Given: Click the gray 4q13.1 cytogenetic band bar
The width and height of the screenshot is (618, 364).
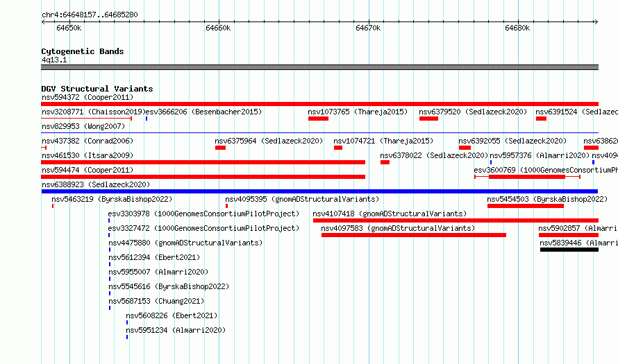Looking at the screenshot, I should pos(319,67).
